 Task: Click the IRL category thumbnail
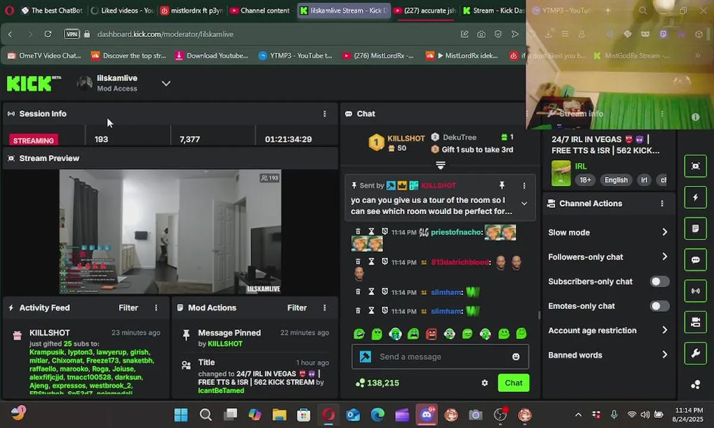(x=560, y=172)
